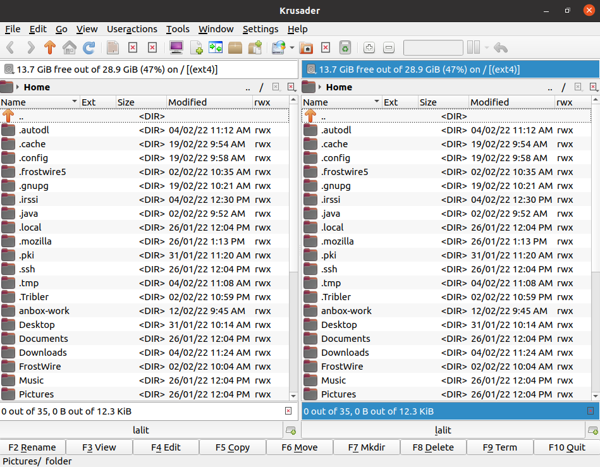Open the Useractions menu
This screenshot has height=467, width=600.
click(x=132, y=29)
